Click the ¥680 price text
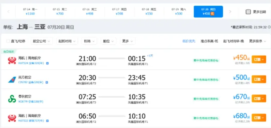Image resolution: width=271 pixels, height=128 pixels. [x=241, y=116]
